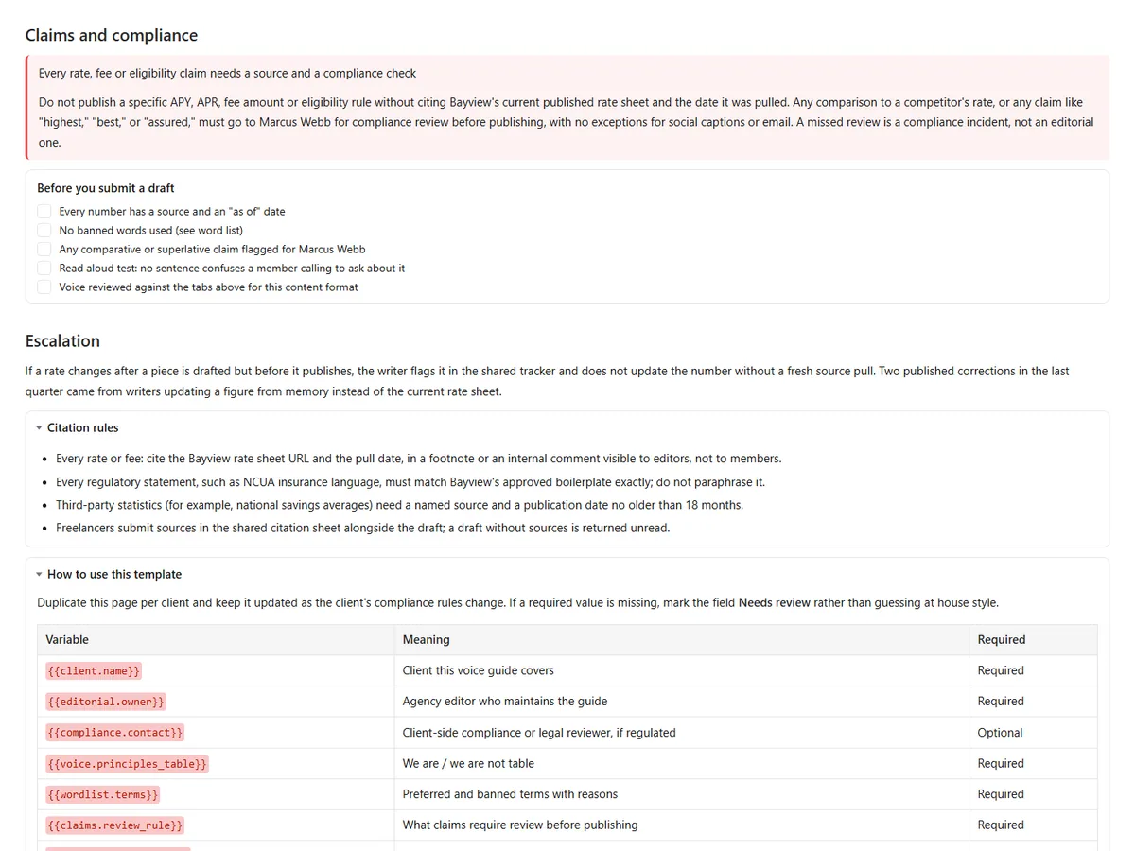Collapse the 'How to use this template' section

pos(40,575)
